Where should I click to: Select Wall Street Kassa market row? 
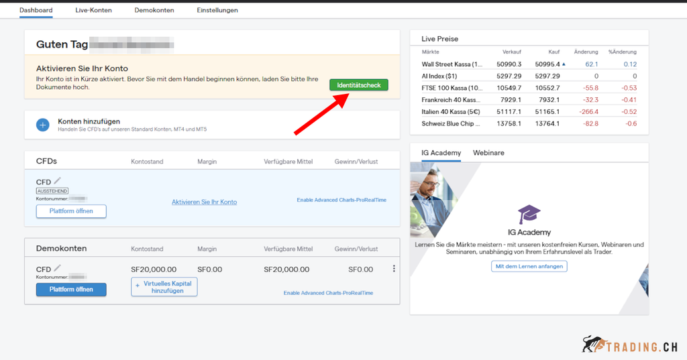(529, 64)
